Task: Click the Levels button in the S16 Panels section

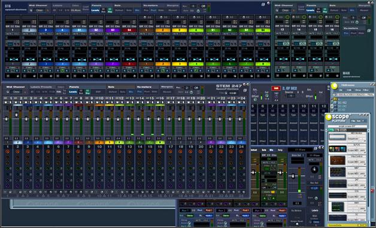Action: pyautogui.click(x=95, y=10)
